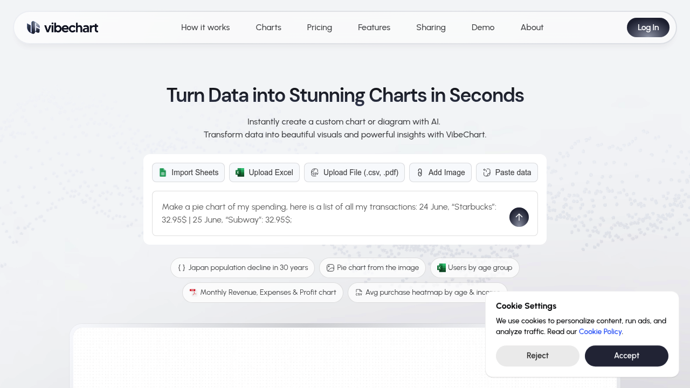Select the Import Sheets option
690x388 pixels.
pyautogui.click(x=188, y=172)
